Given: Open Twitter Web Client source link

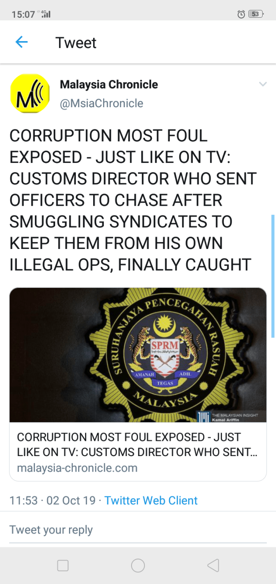Looking at the screenshot, I should [151, 501].
